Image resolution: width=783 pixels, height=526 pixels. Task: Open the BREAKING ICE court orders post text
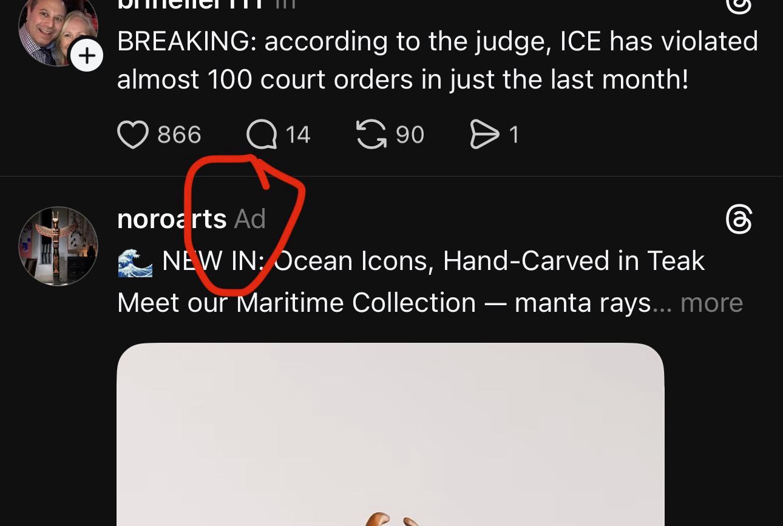point(438,60)
